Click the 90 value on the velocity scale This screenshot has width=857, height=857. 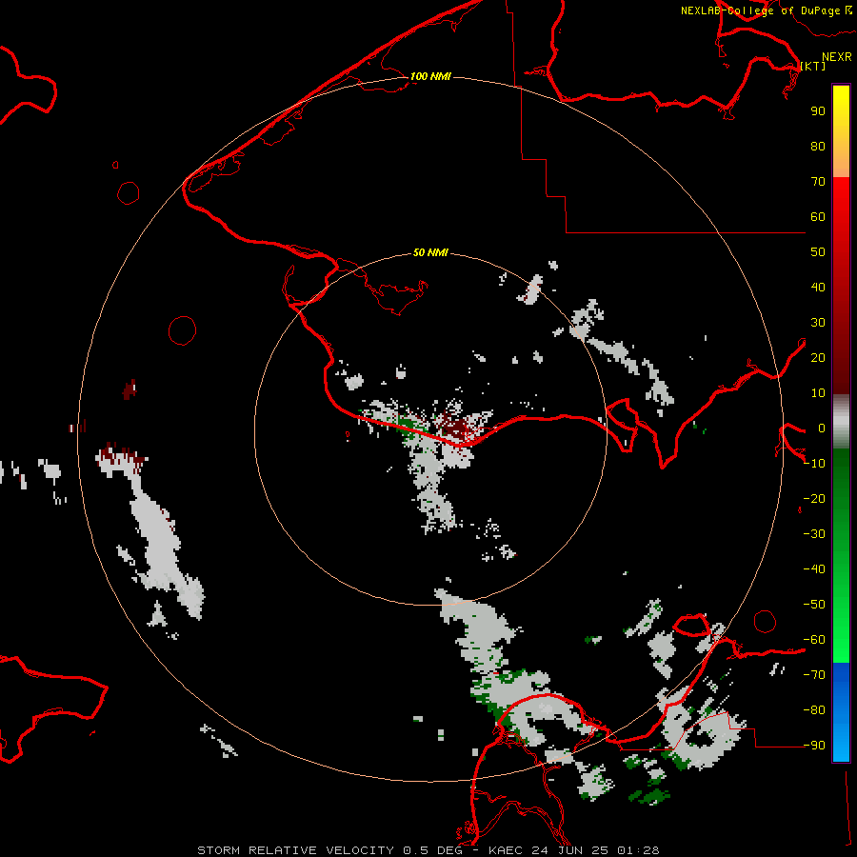818,111
